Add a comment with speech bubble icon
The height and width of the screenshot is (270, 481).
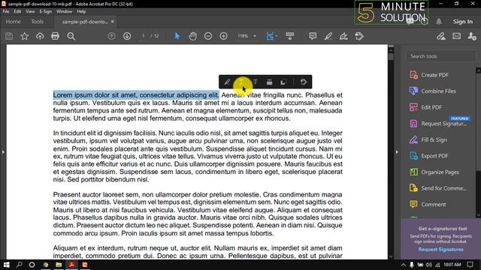coord(313,36)
